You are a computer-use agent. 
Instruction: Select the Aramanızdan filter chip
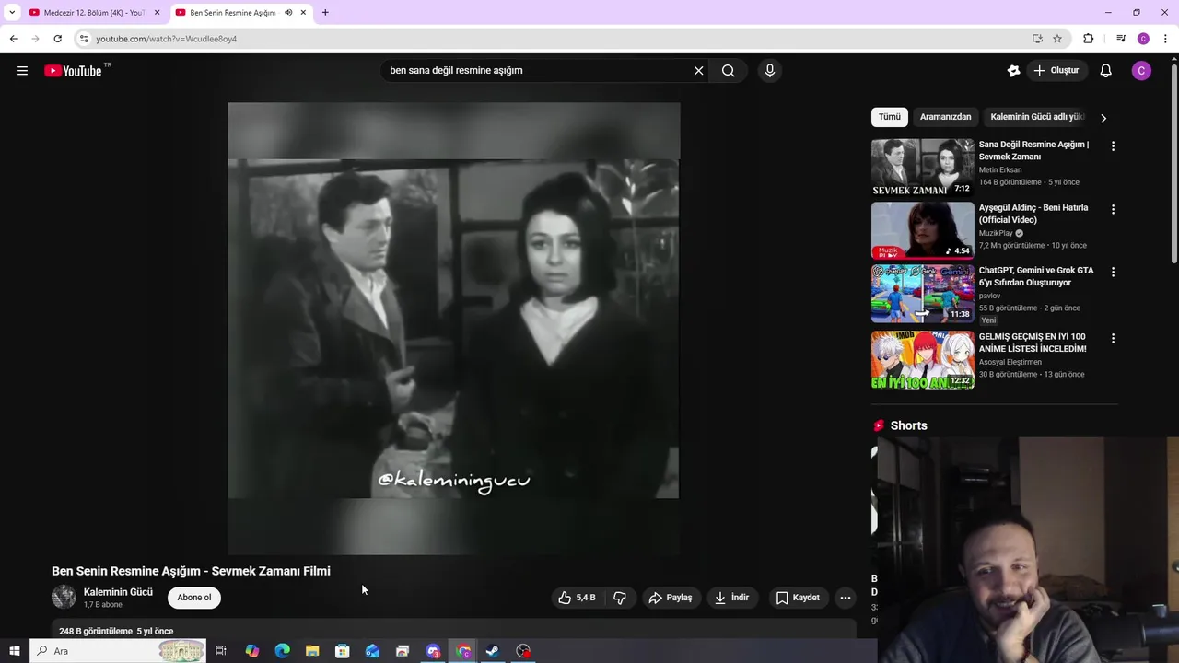coord(945,117)
